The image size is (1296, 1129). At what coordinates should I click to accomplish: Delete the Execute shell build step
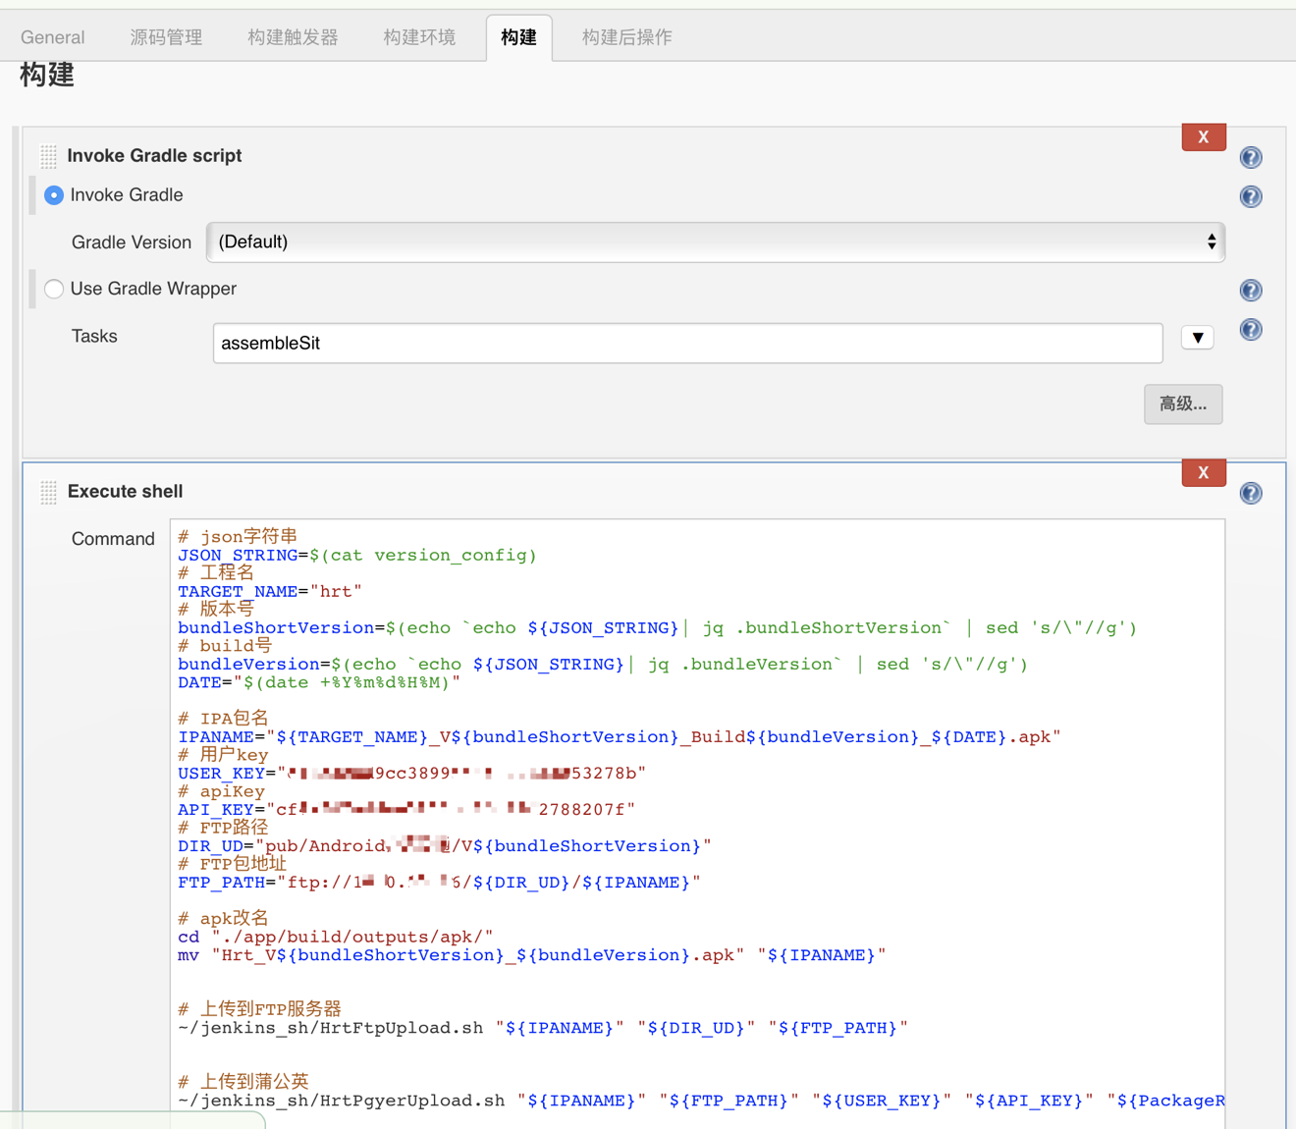click(1204, 473)
